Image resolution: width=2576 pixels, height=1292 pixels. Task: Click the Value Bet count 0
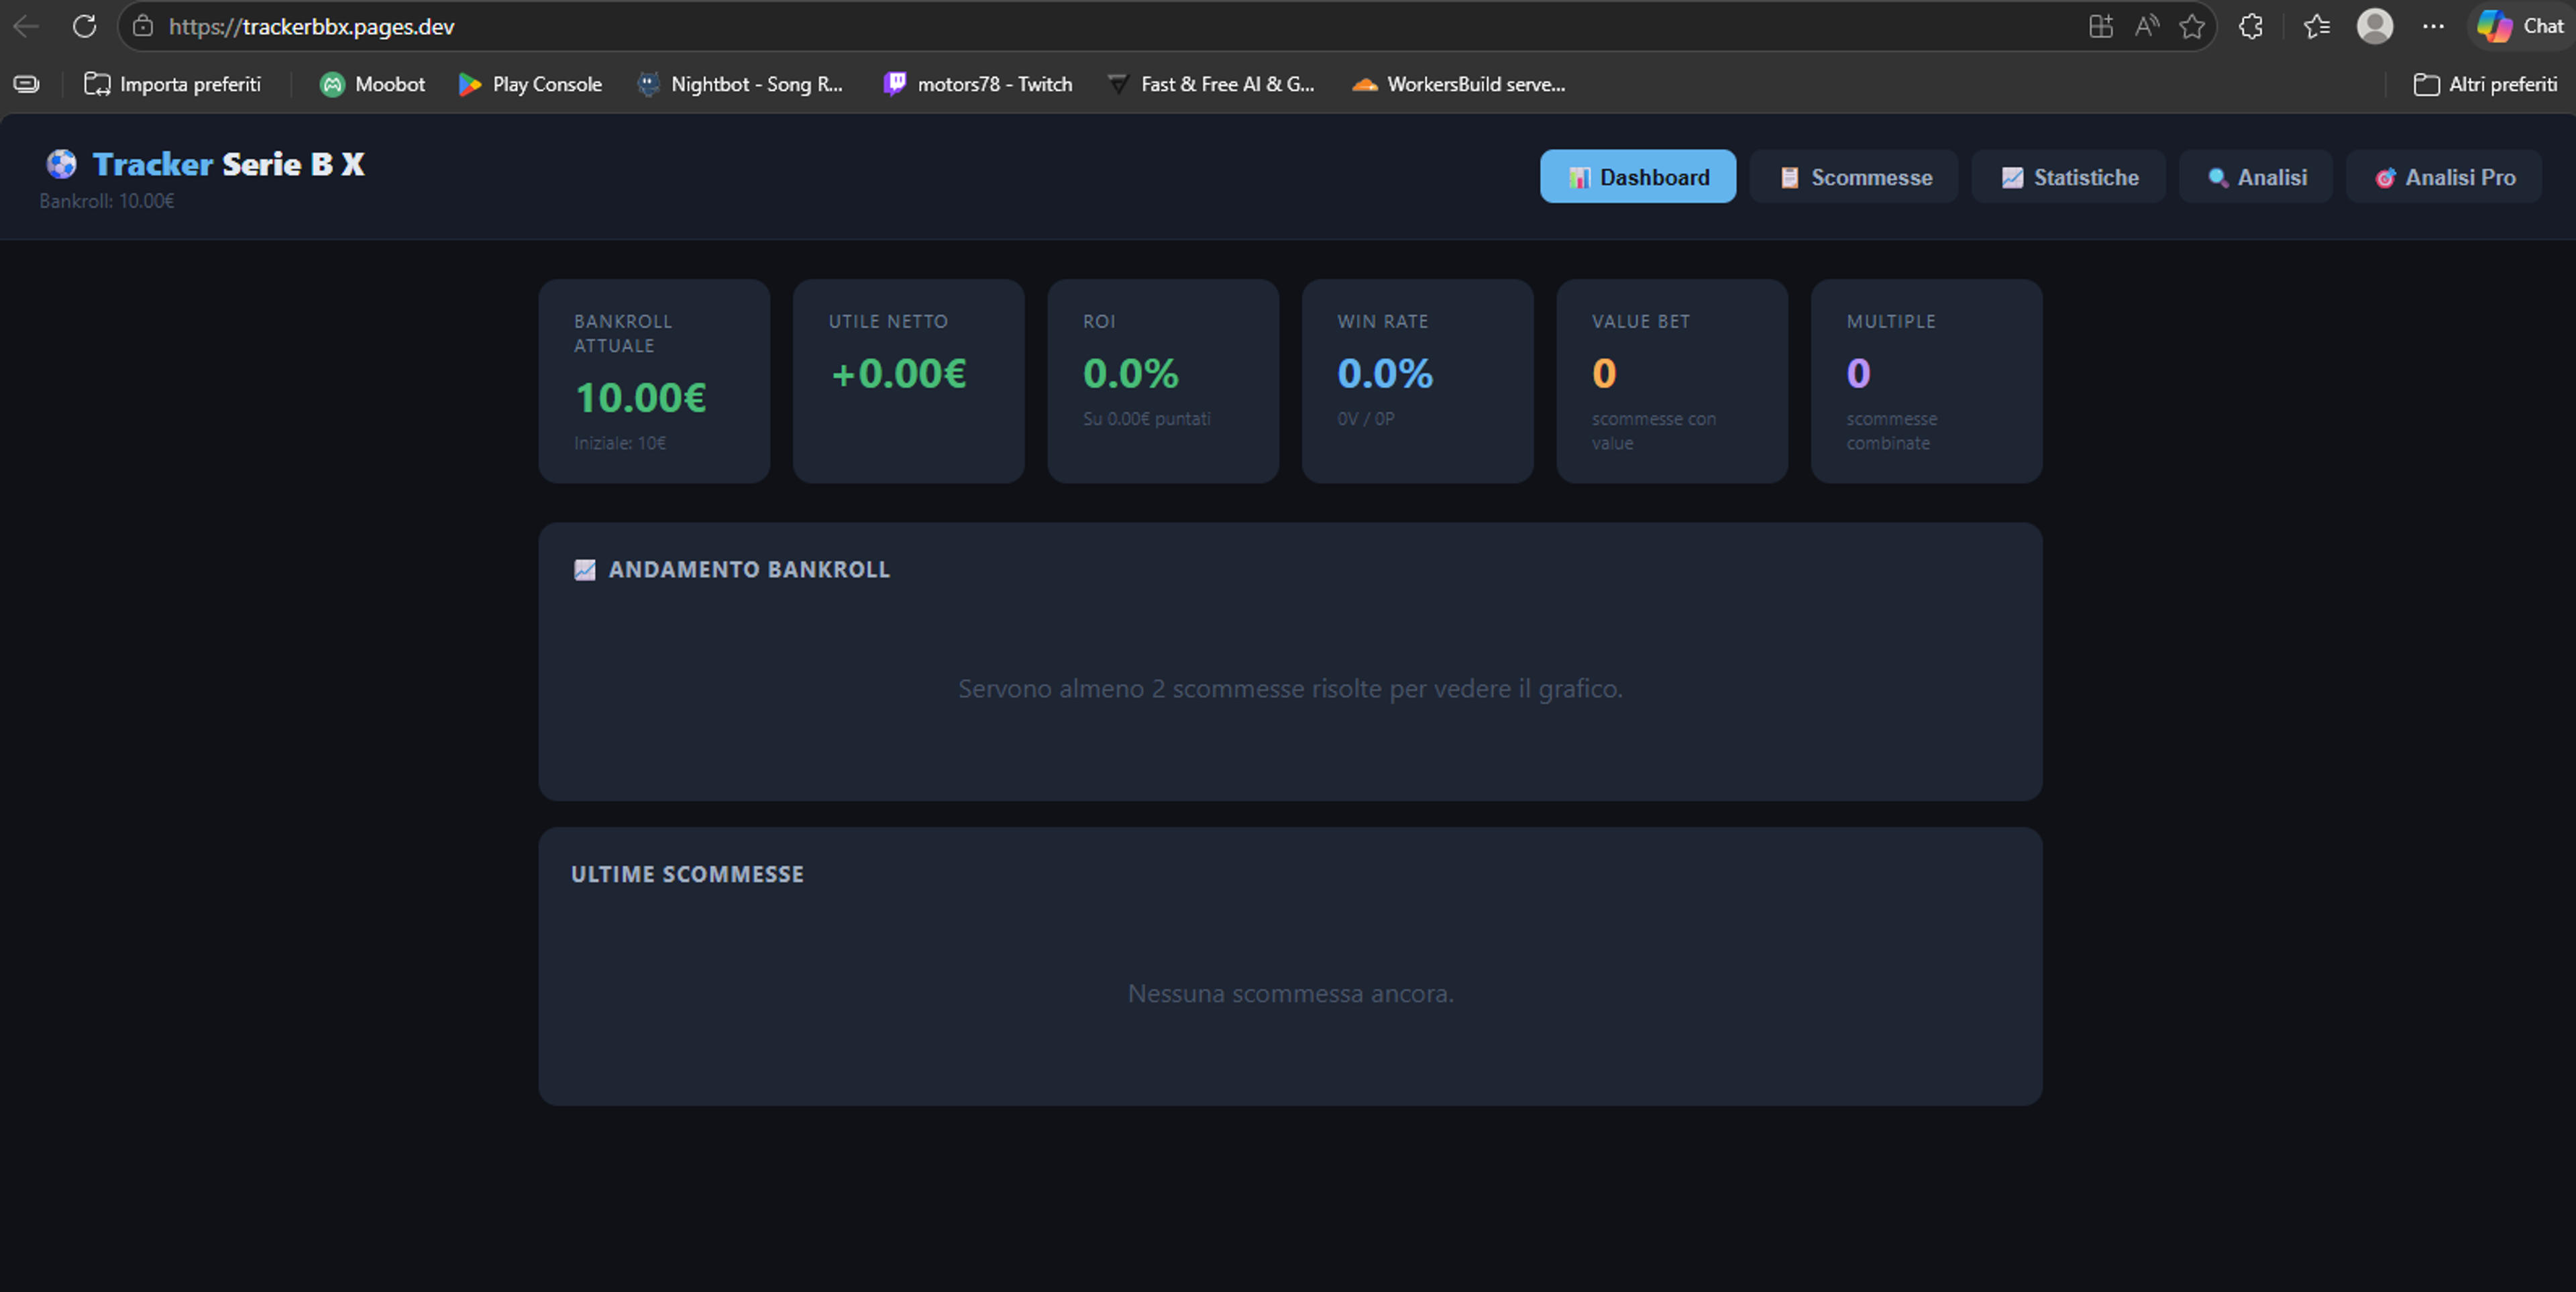1604,374
